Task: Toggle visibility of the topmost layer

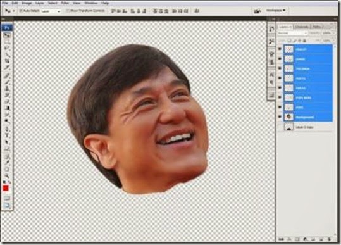Action: tap(280, 49)
